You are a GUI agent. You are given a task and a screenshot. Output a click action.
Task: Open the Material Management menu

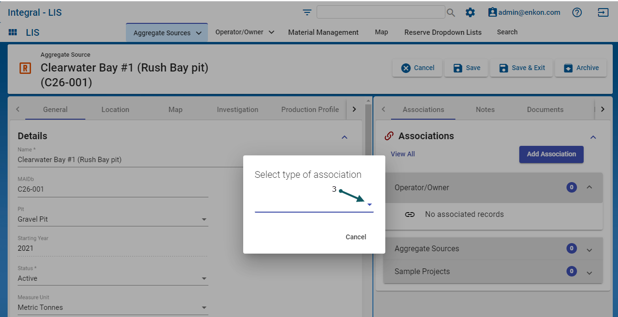(x=323, y=32)
